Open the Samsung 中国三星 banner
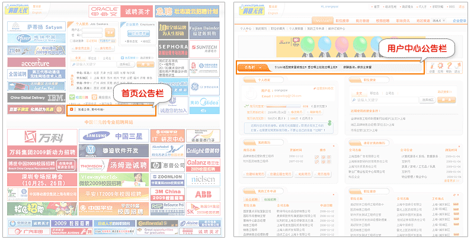This screenshot has width=474, height=243. pyautogui.click(x=114, y=136)
